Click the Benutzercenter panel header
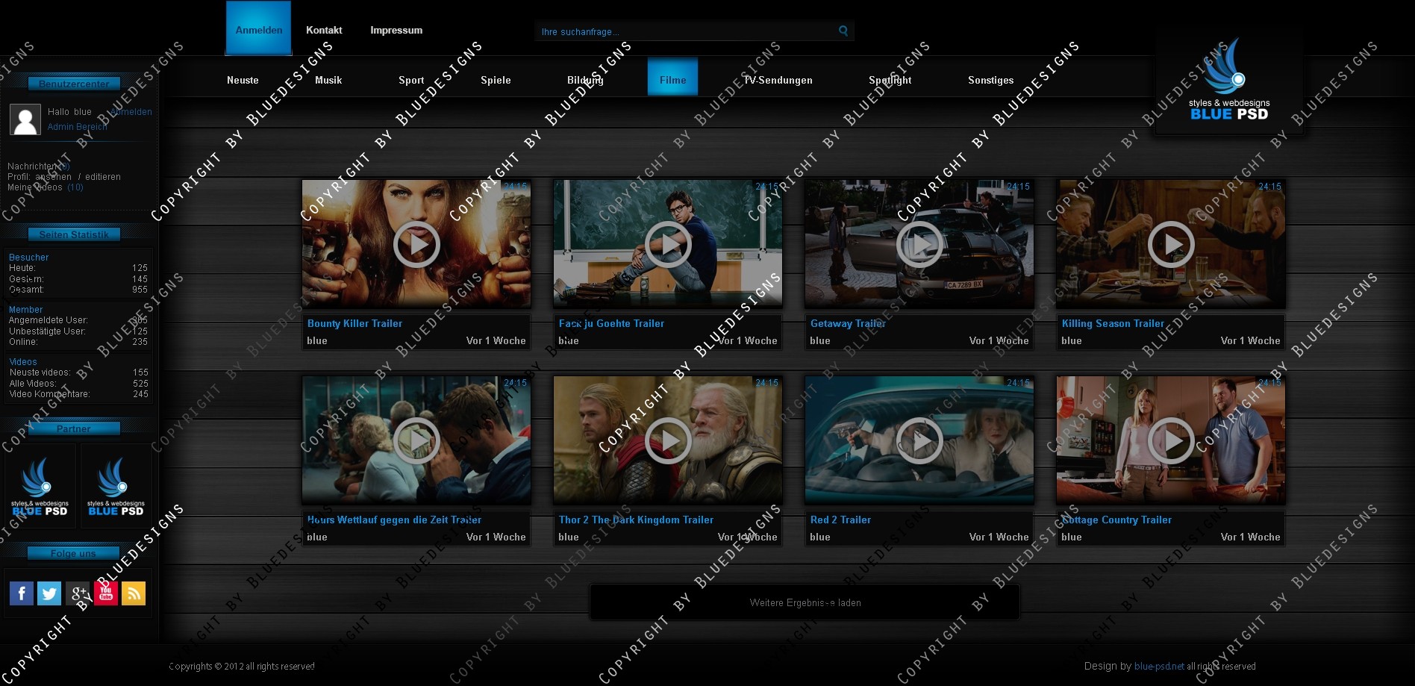1415x686 pixels. click(74, 84)
